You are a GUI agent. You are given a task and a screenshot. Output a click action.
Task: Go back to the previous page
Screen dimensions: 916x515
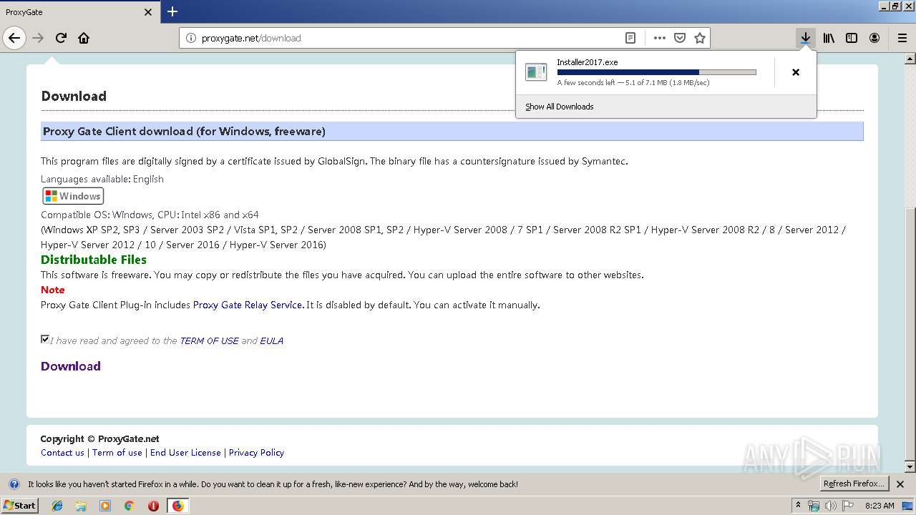(x=14, y=38)
